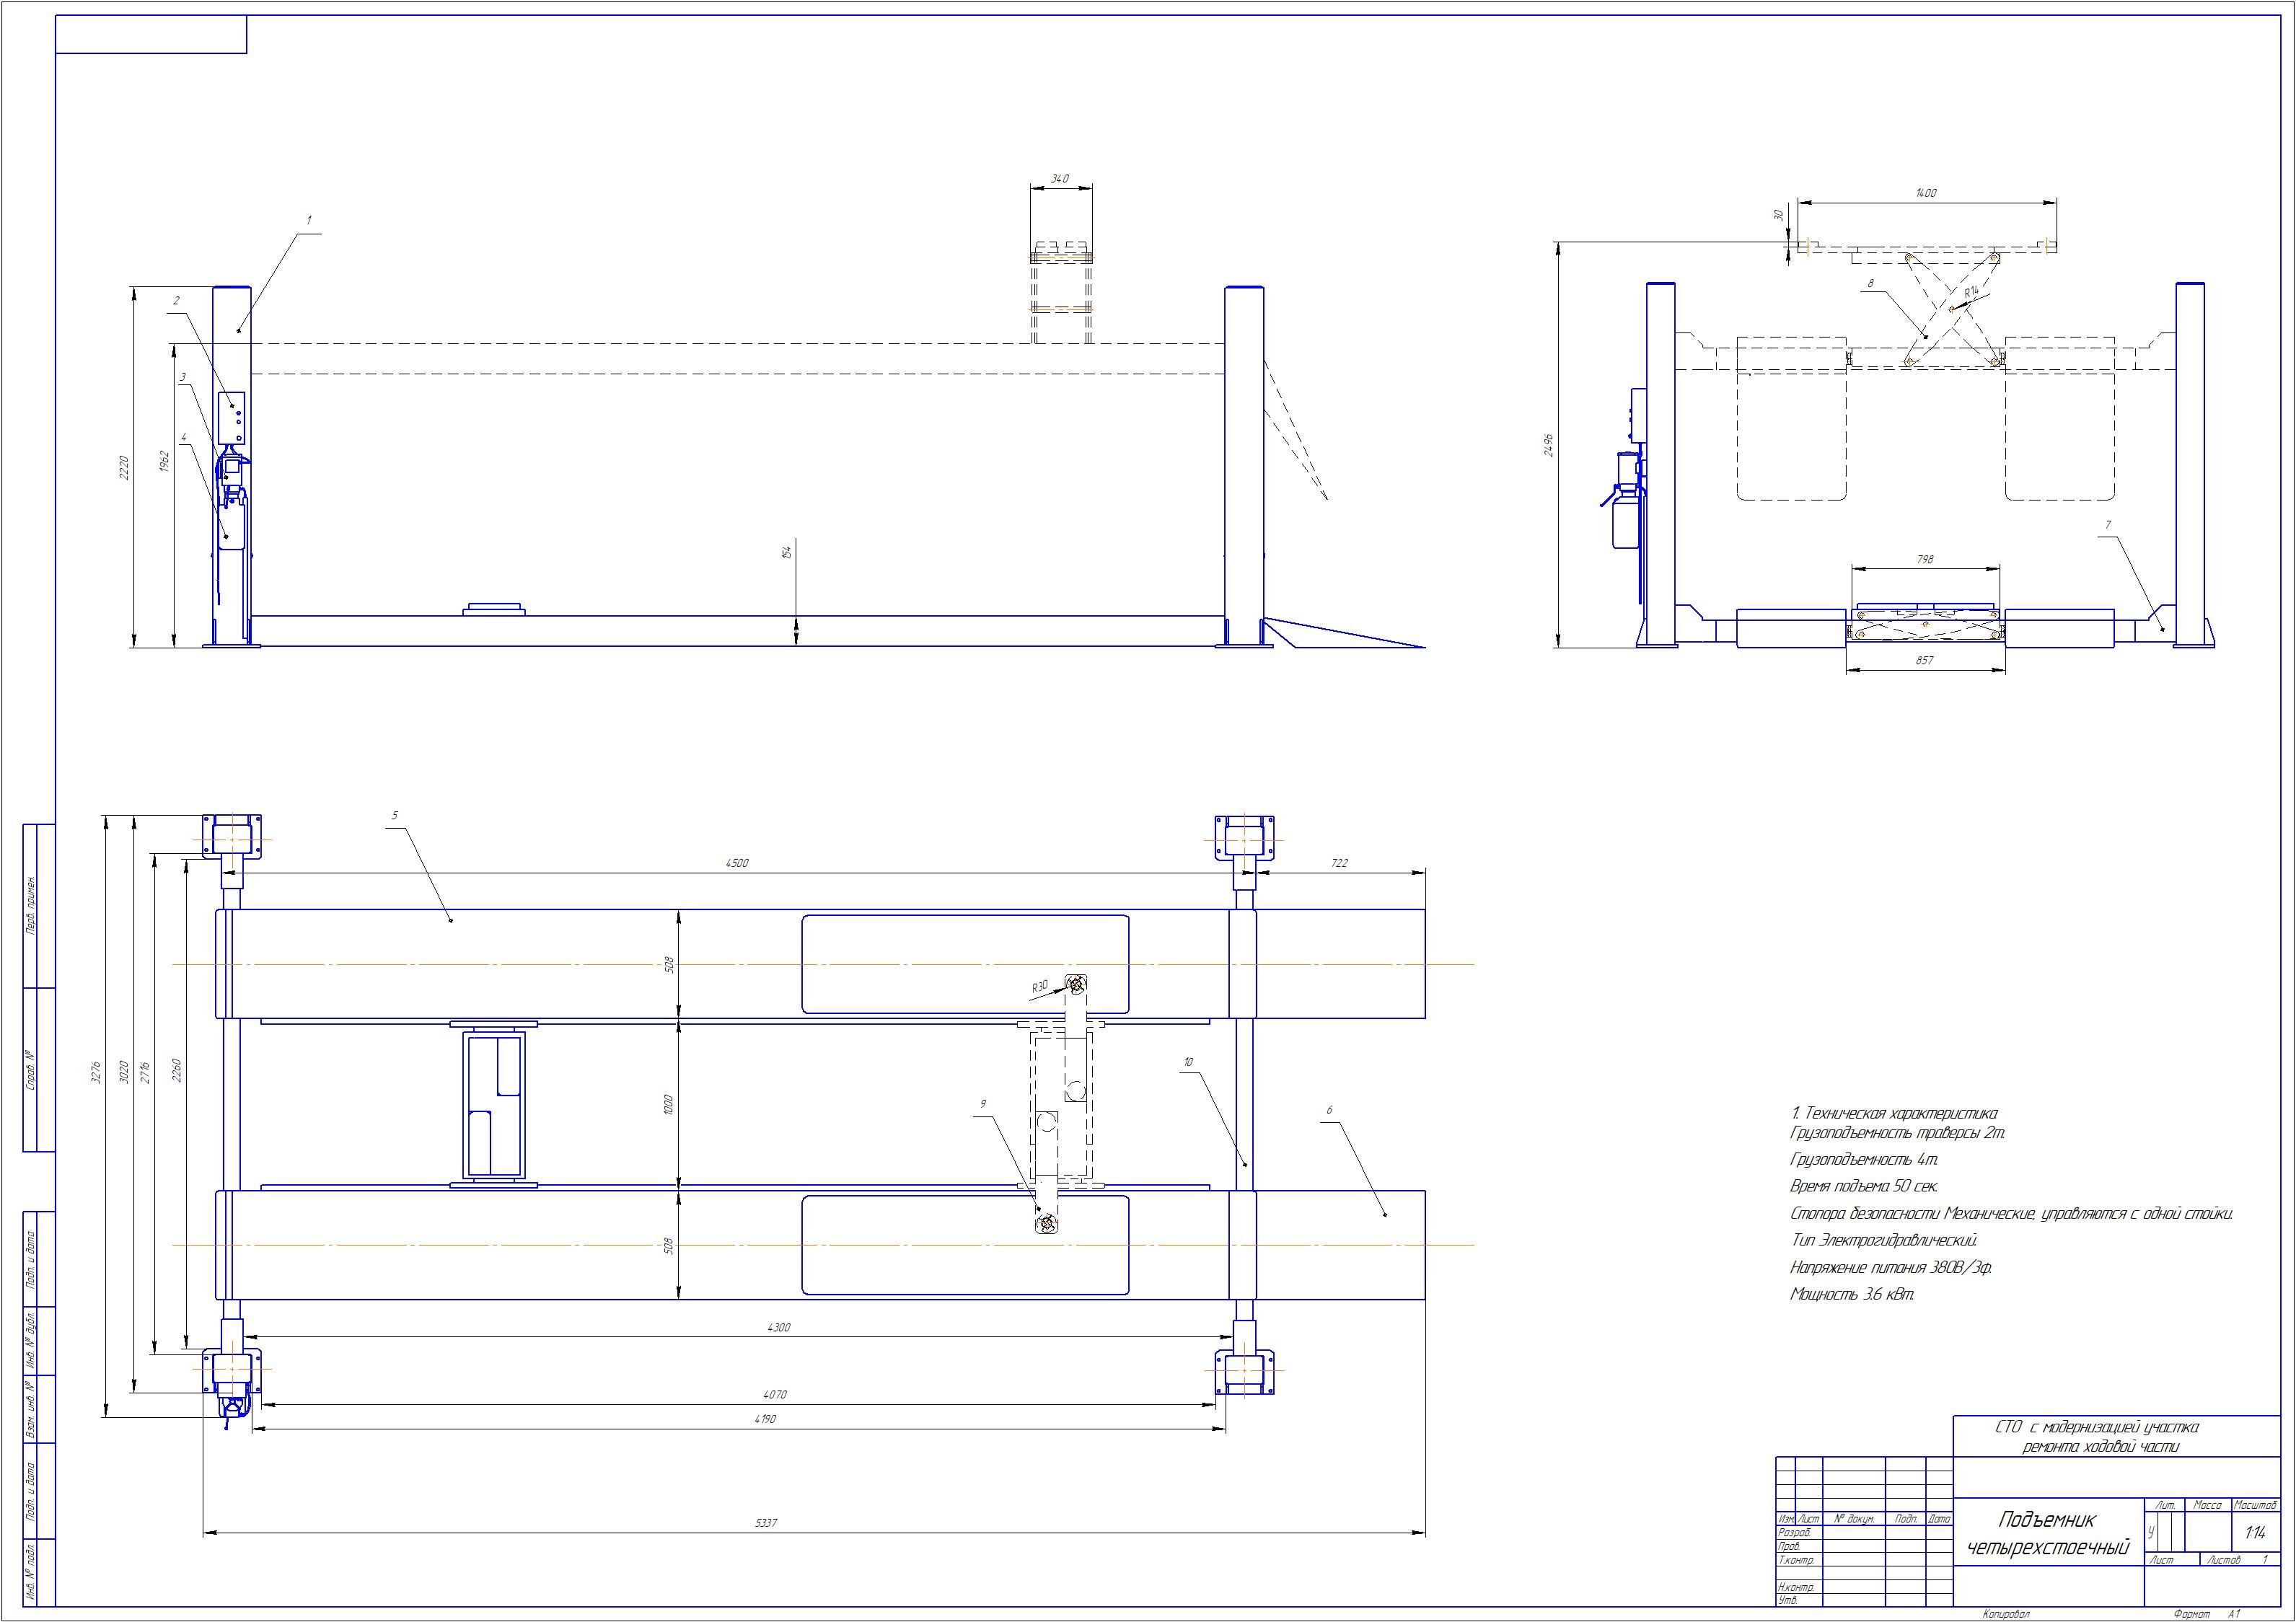This screenshot has width=2296, height=1622.
Task: Select the 798 dimension on lowered jack
Action: click(1925, 560)
